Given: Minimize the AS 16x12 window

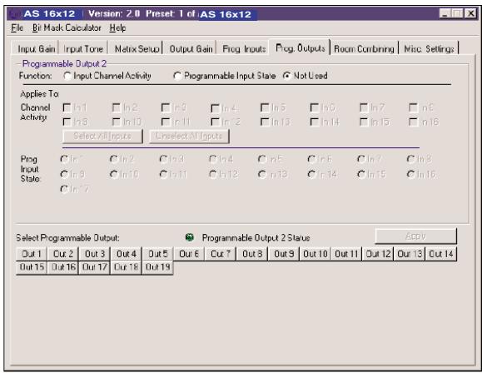Looking at the screenshot, I should [x=445, y=13].
